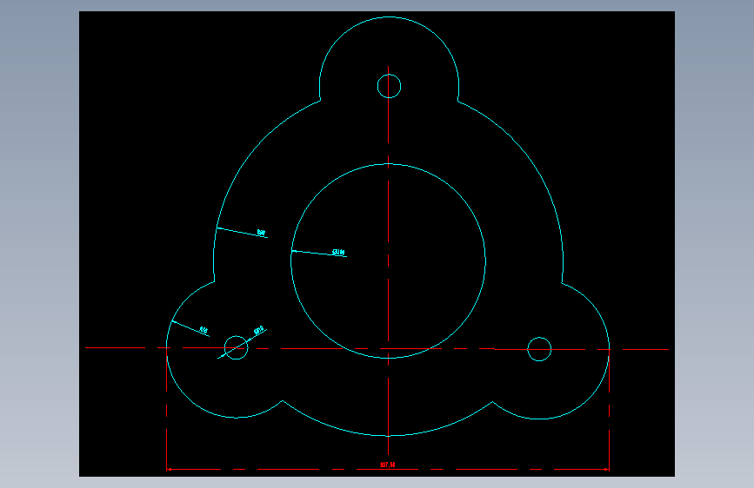Click the diameter label beside the bottom-left hole
Viewport: 754px width, 488px height.
[x=258, y=331]
